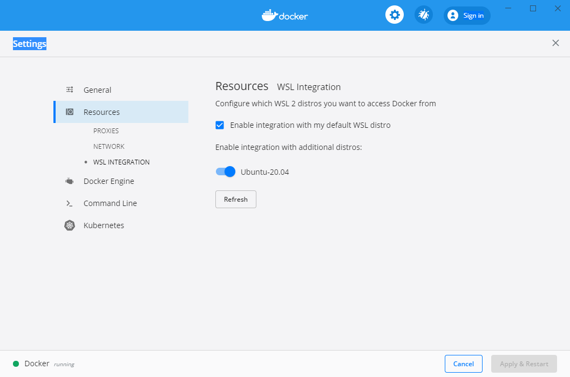The width and height of the screenshot is (570, 377).
Task: Click the Resources disk icon
Action: pyautogui.click(x=70, y=112)
